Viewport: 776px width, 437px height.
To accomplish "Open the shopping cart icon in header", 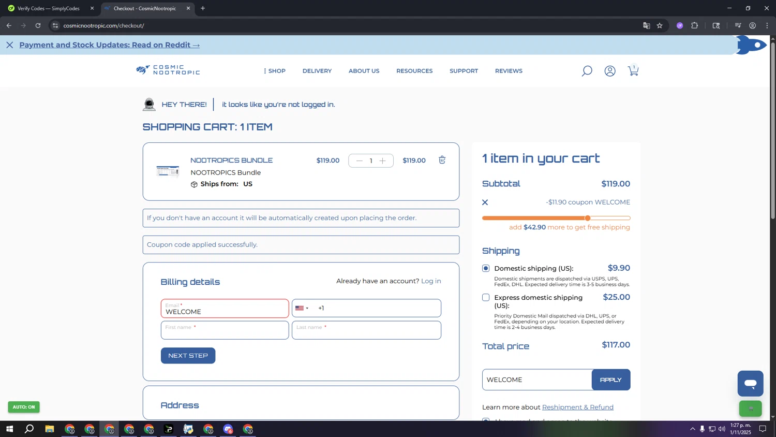I will 633,70.
